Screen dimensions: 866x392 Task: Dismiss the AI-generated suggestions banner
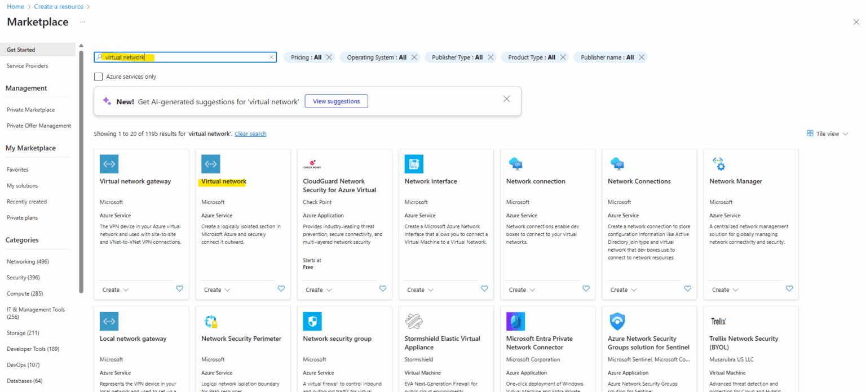click(506, 99)
